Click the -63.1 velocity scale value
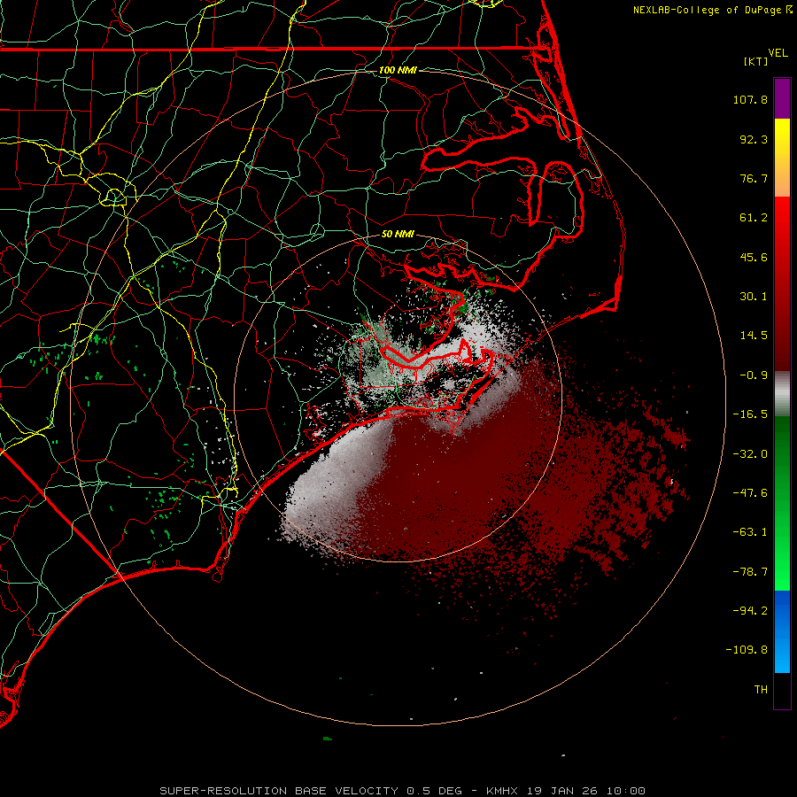Image resolution: width=797 pixels, height=797 pixels. [x=750, y=532]
